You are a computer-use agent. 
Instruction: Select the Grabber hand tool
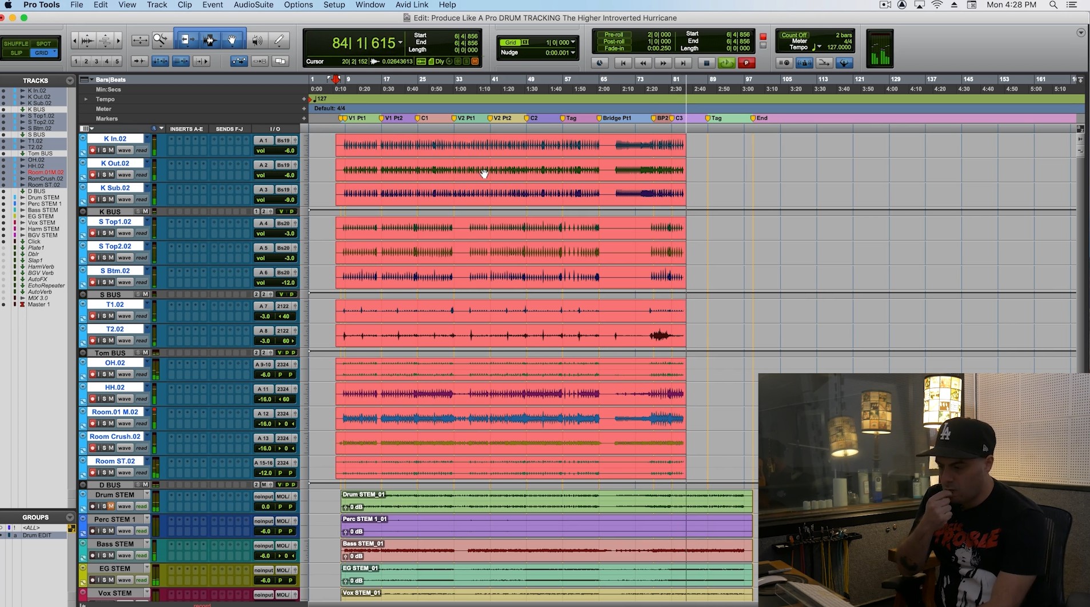coord(233,40)
